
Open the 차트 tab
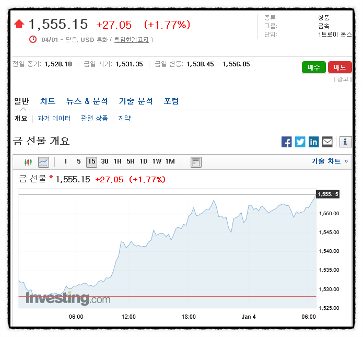tap(48, 101)
